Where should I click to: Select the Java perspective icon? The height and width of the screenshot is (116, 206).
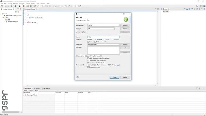click(204, 6)
